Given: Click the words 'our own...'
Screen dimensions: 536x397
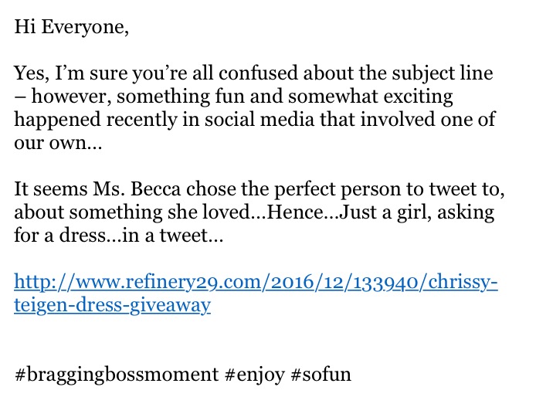Looking at the screenshot, I should coord(58,143).
